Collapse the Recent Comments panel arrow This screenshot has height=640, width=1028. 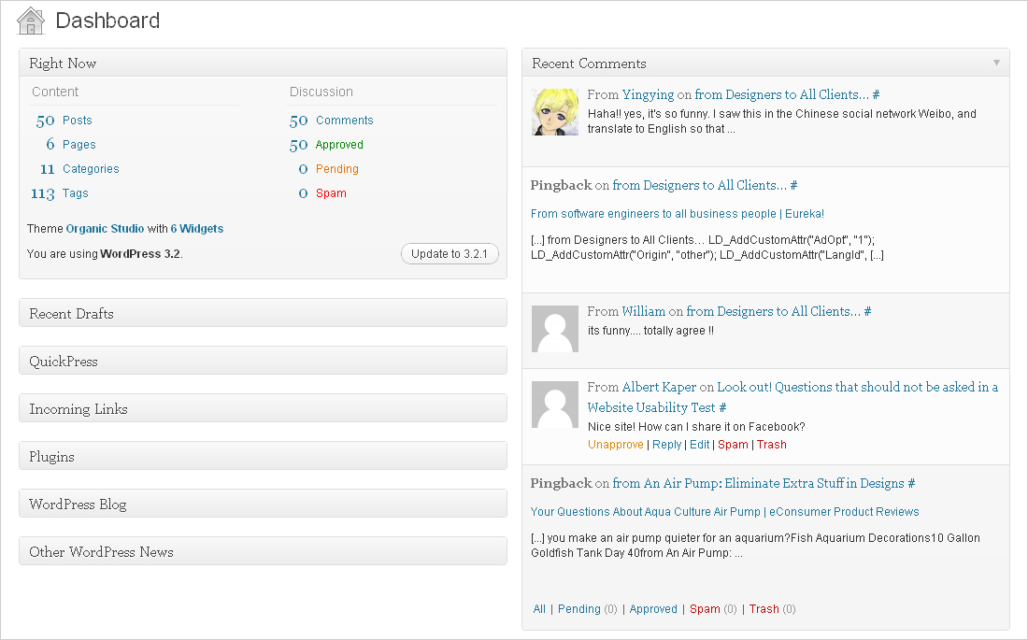point(996,63)
